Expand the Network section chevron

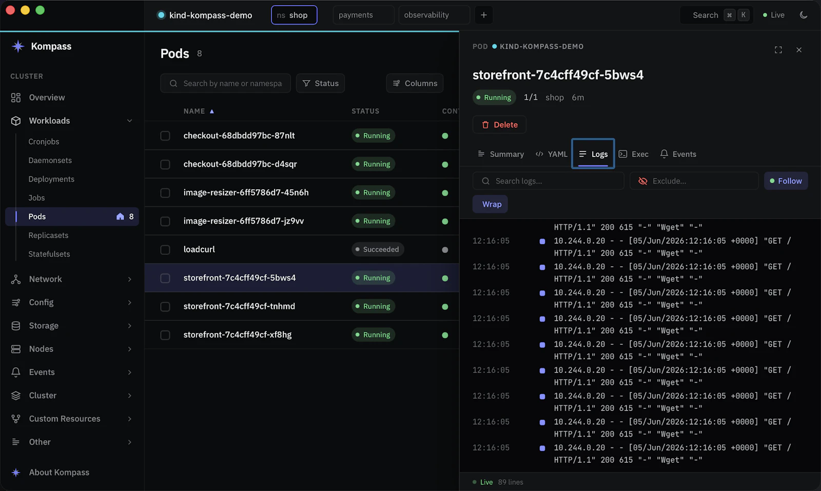point(129,279)
